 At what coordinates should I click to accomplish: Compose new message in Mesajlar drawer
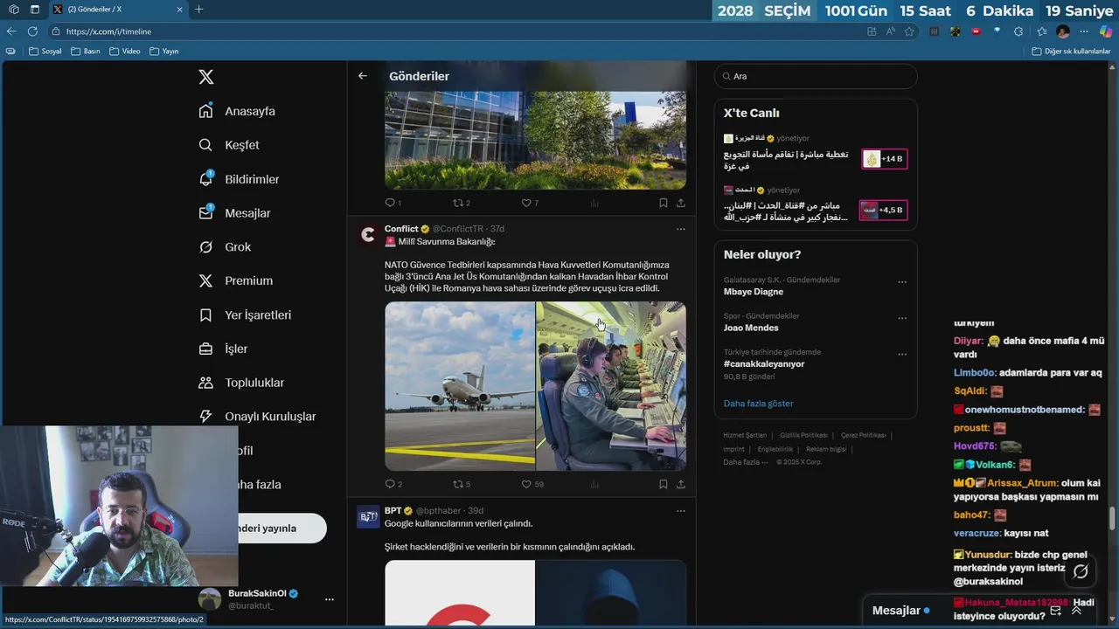point(1055,611)
